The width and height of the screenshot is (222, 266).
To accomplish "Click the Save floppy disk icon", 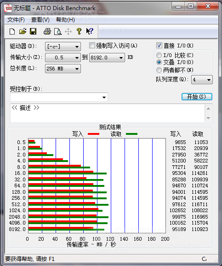I will [x=33, y=32].
